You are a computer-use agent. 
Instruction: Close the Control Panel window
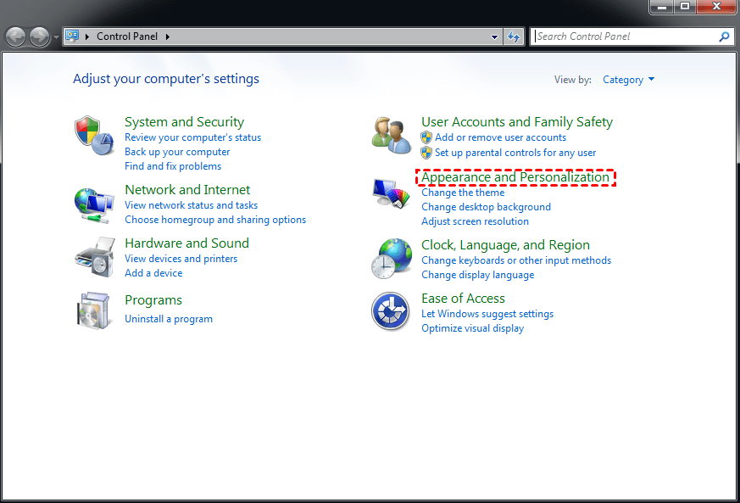[716, 7]
